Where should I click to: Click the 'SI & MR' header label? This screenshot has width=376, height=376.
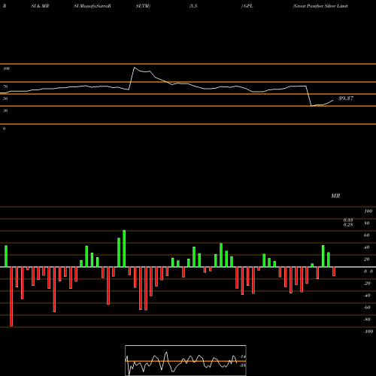(40, 6)
